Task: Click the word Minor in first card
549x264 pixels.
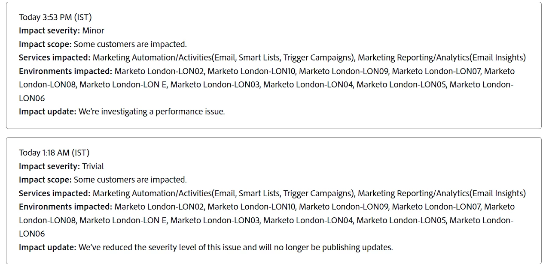Action: 93,30
